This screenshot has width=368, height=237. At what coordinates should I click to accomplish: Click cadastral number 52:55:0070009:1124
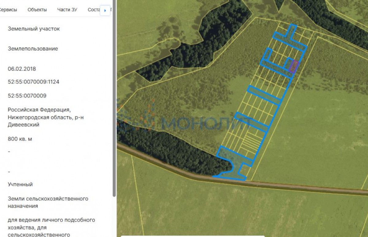point(33,82)
